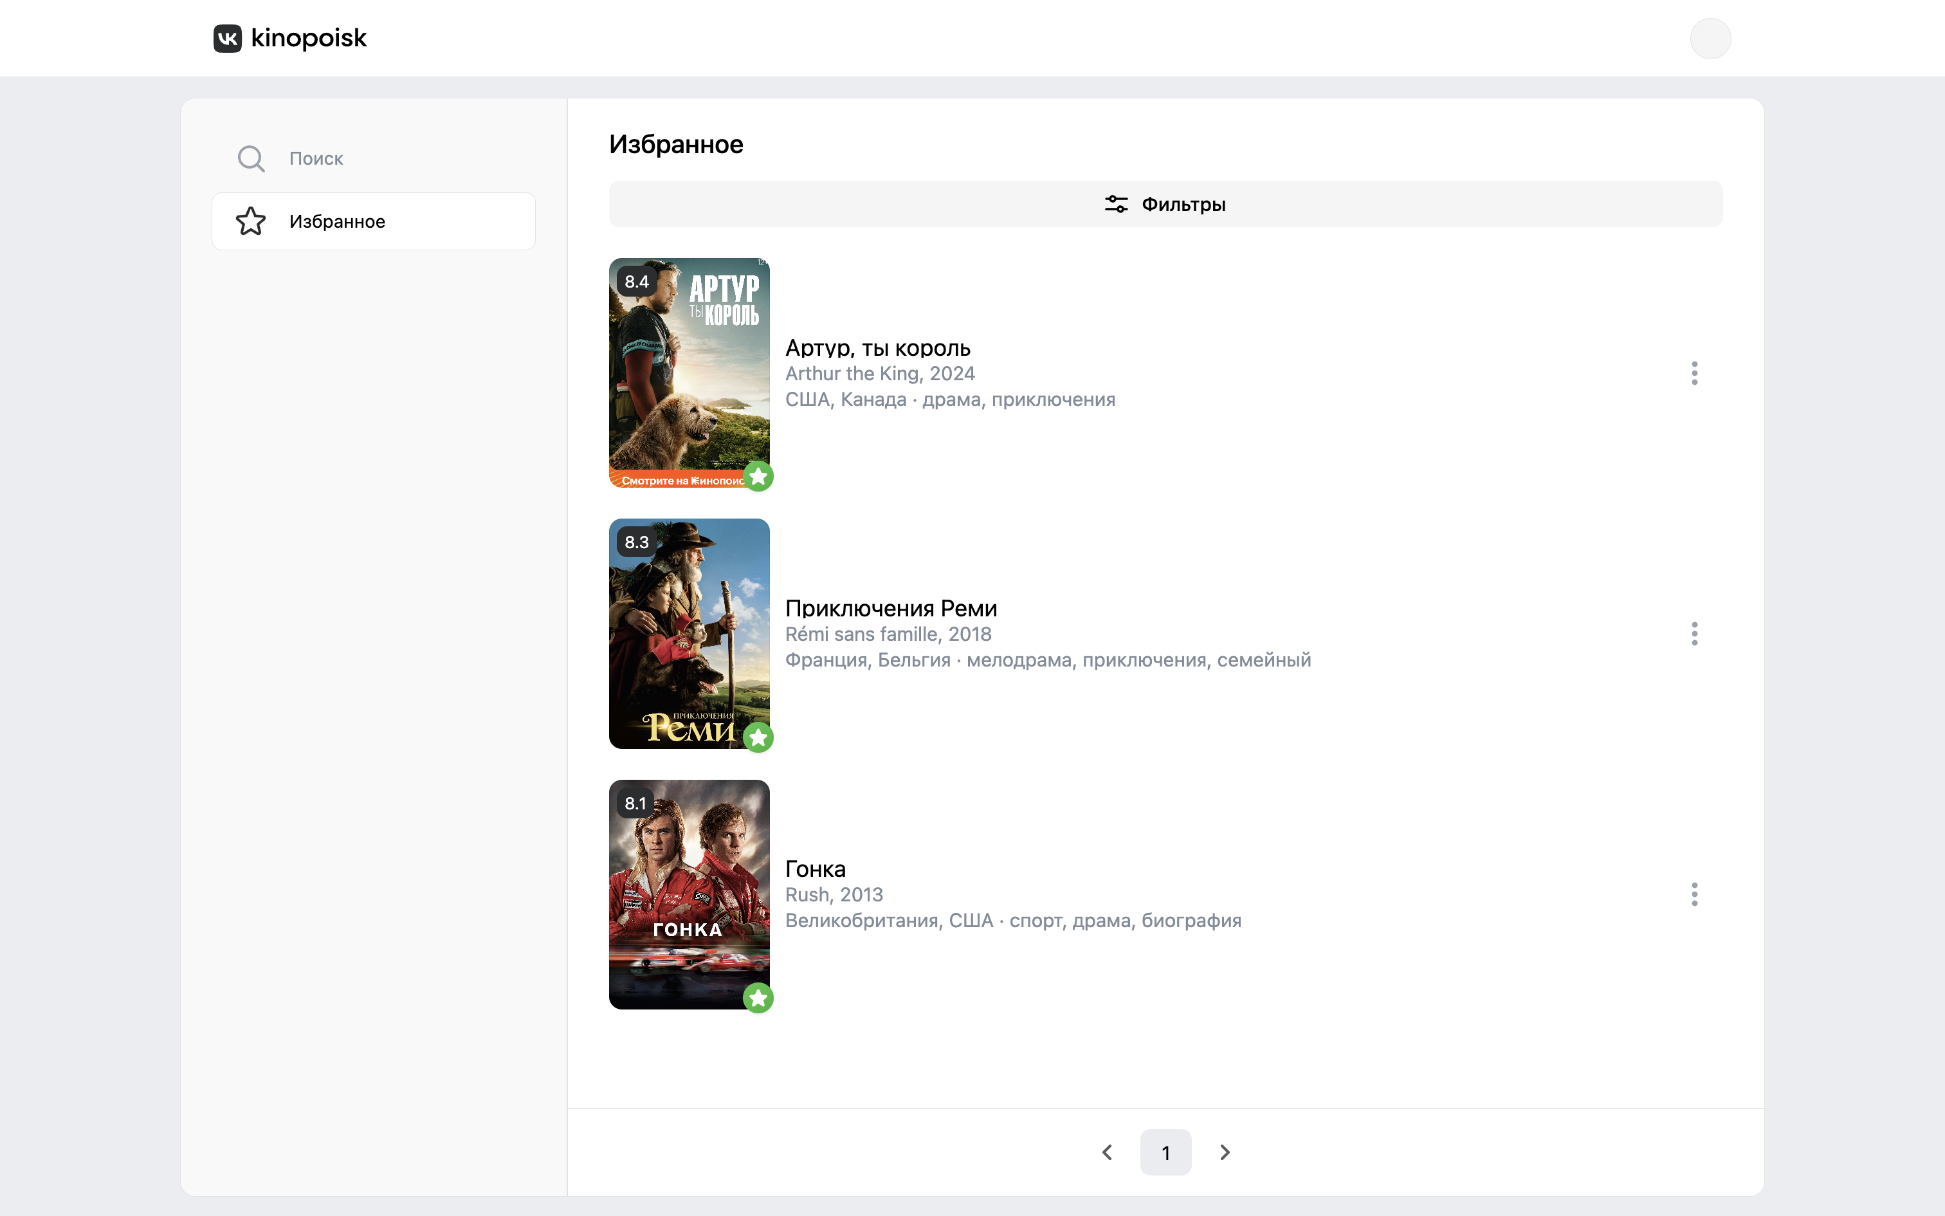Select the Избранное sidebar item
This screenshot has height=1216, width=1945.
(x=374, y=221)
